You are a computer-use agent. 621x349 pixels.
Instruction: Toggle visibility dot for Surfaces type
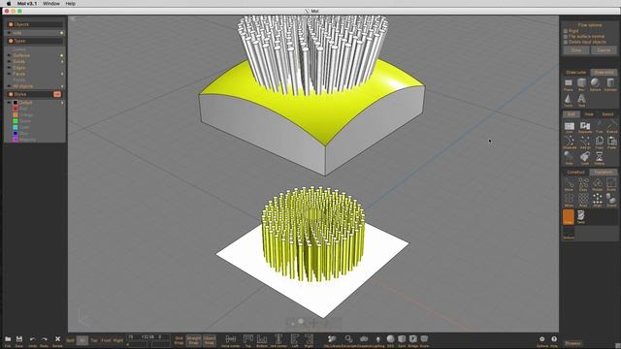point(61,55)
